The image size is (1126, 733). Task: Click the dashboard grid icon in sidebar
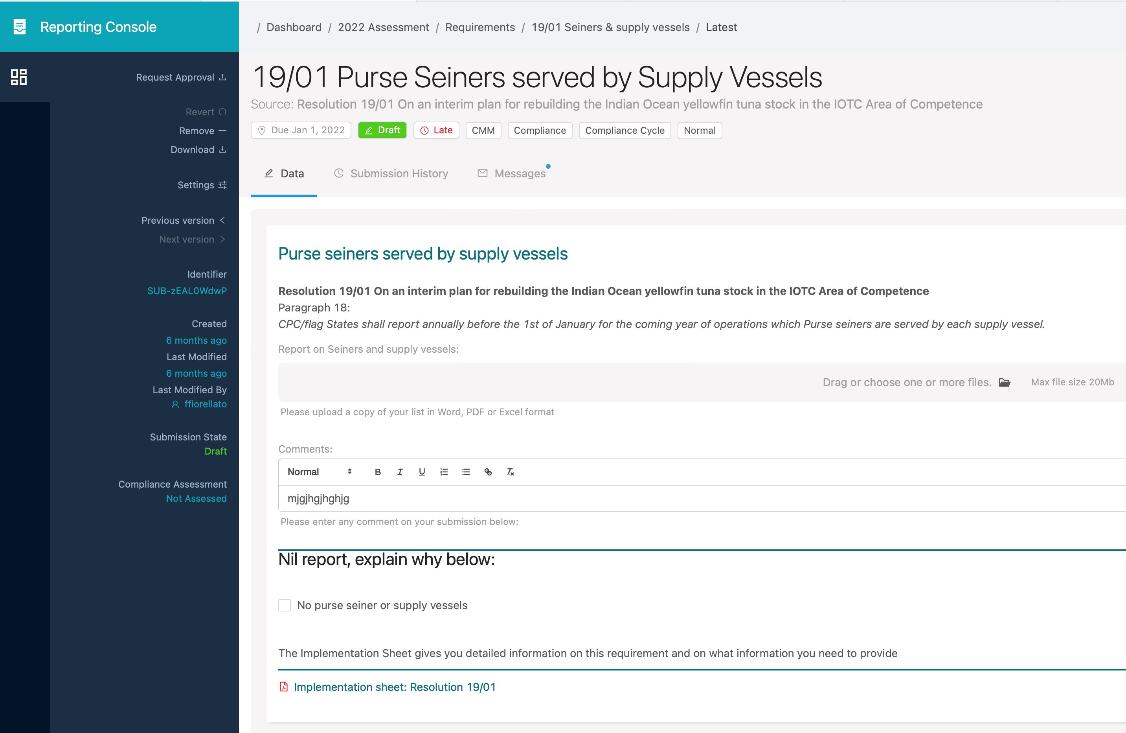point(19,77)
